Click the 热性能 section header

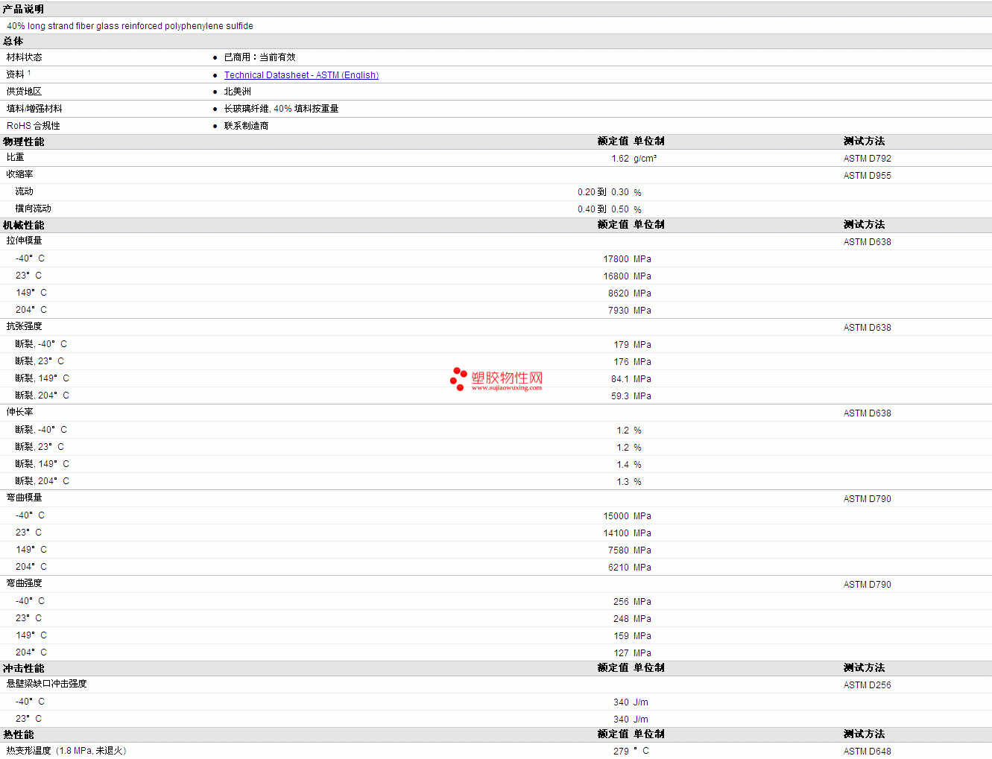point(18,734)
